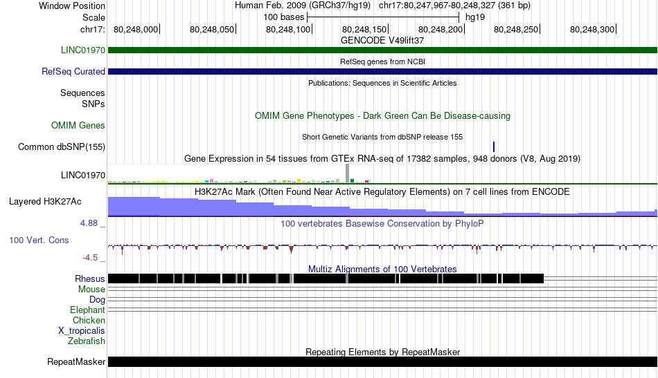
Task: Click the Window Position label
Action: tap(72, 6)
